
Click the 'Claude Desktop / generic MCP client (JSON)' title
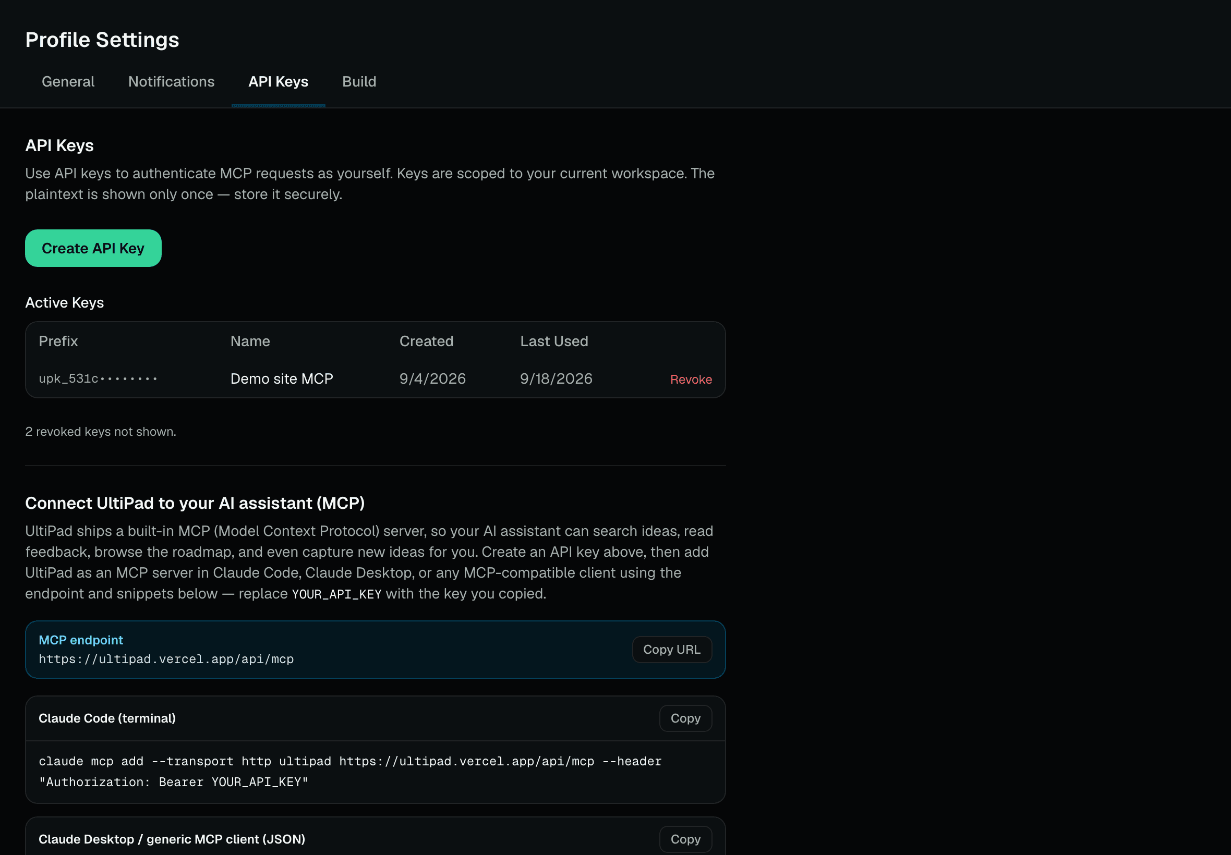[x=172, y=839]
